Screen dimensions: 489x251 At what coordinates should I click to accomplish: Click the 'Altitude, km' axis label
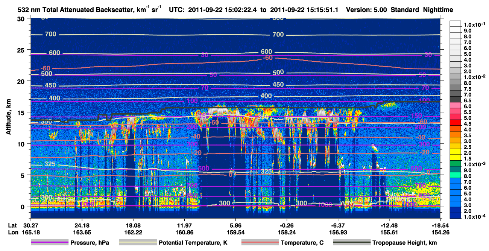pyautogui.click(x=8, y=117)
